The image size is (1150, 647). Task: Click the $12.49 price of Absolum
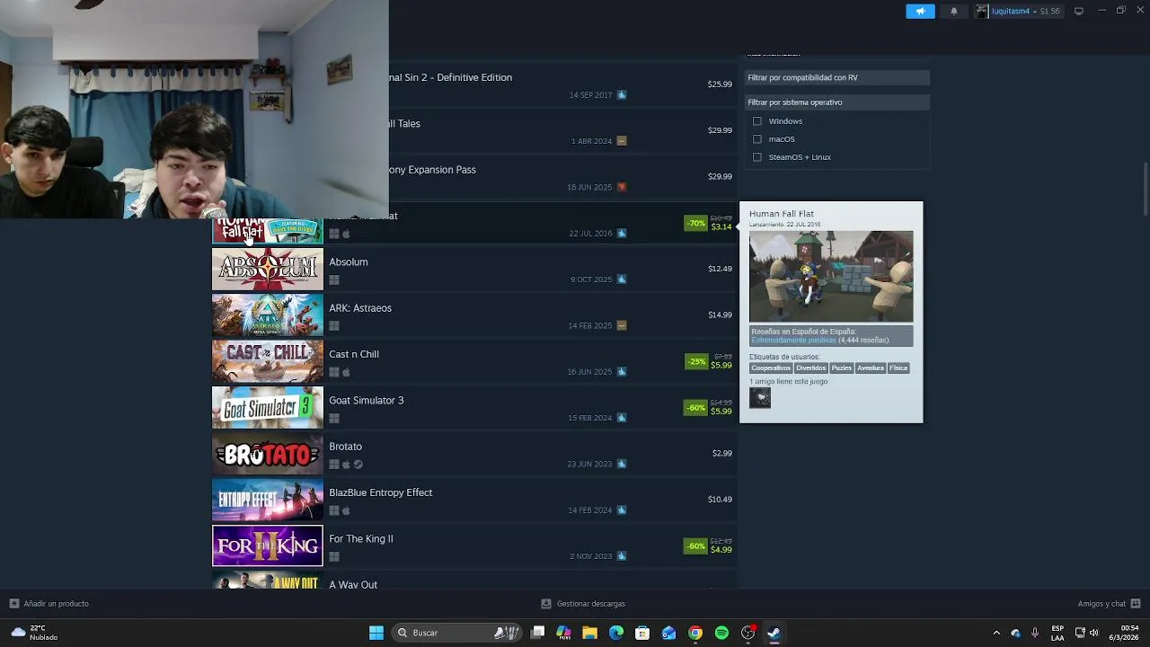[720, 269]
